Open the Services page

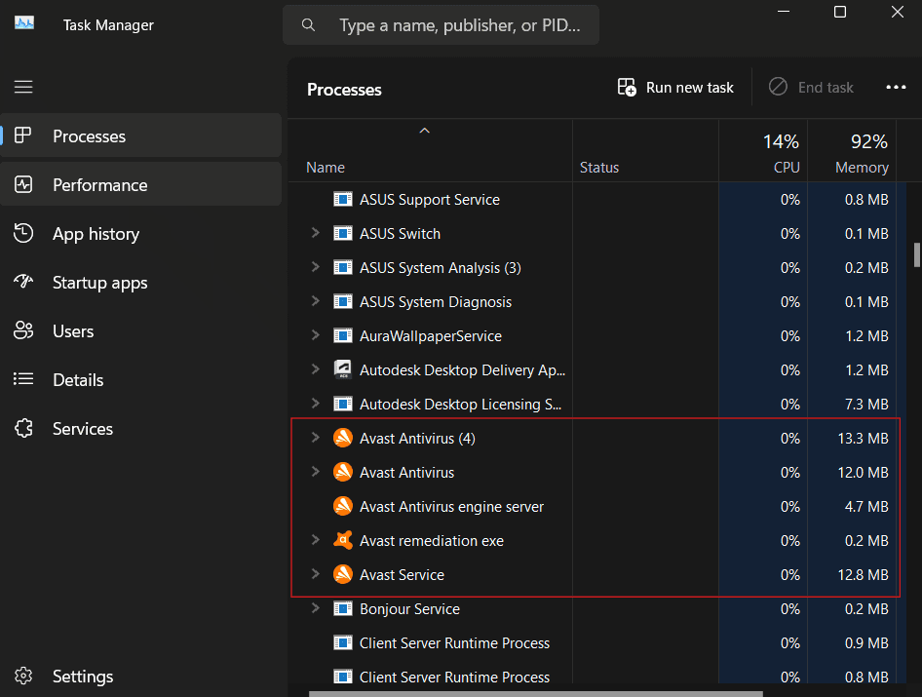(x=141, y=429)
